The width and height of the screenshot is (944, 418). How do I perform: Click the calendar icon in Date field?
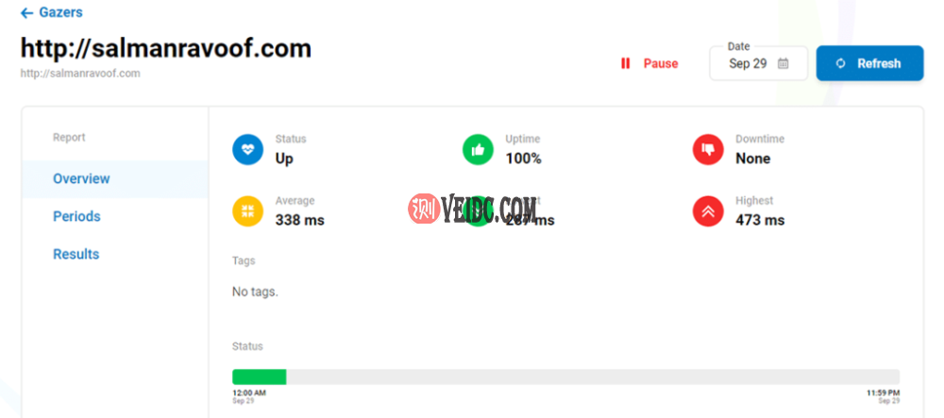[783, 63]
